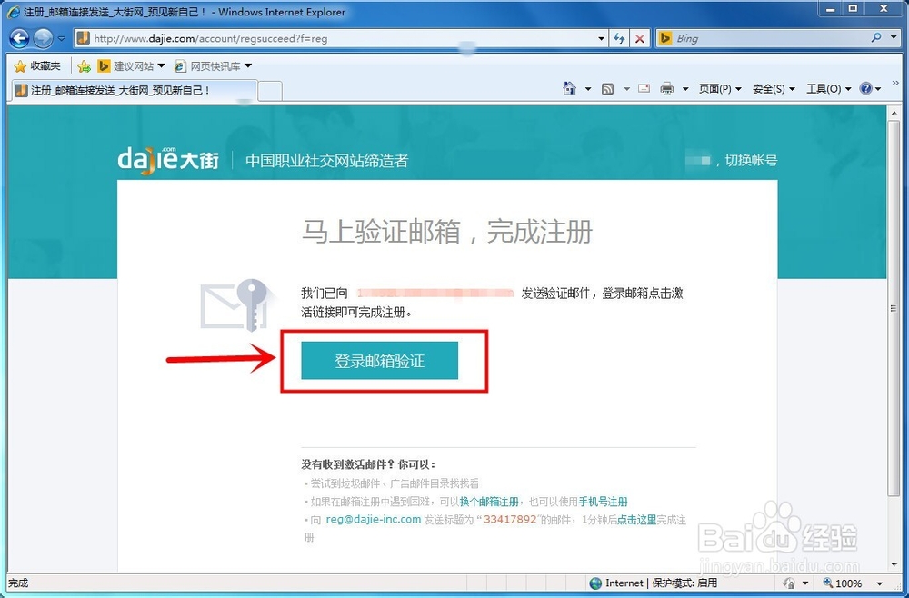
Task: Open the 收藏夹 favorites button
Action: [x=37, y=66]
